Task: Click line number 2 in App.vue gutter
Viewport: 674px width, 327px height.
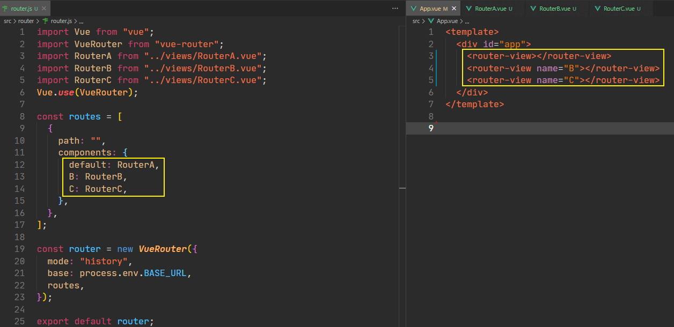Action: click(x=431, y=44)
